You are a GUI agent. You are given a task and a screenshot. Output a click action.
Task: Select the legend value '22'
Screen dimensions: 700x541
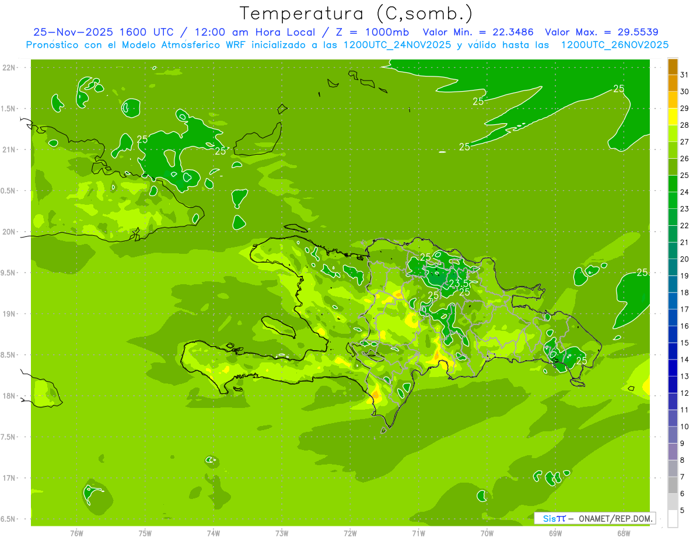pos(685,225)
